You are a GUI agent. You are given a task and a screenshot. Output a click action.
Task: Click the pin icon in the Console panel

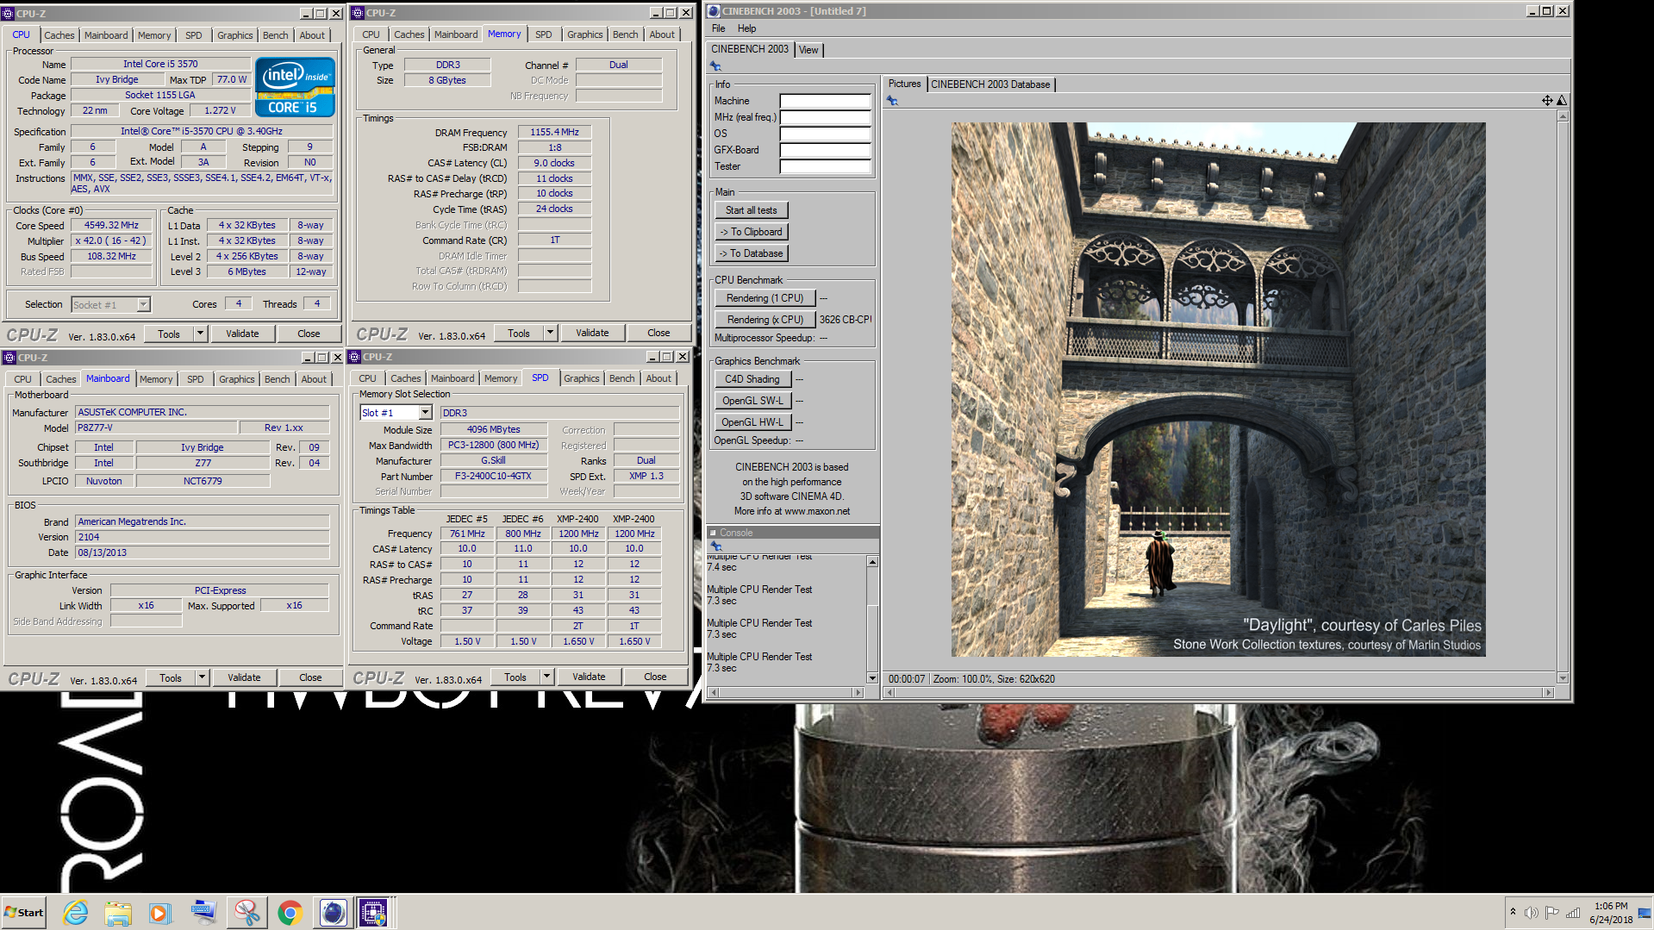coord(715,546)
